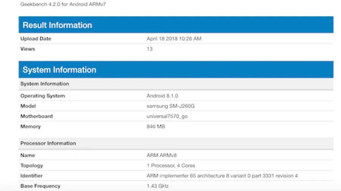Select the Memory row label

click(x=30, y=127)
